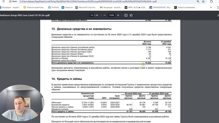Zoom out PDF with minus button
The height and width of the screenshot is (123, 219).
(104, 15)
